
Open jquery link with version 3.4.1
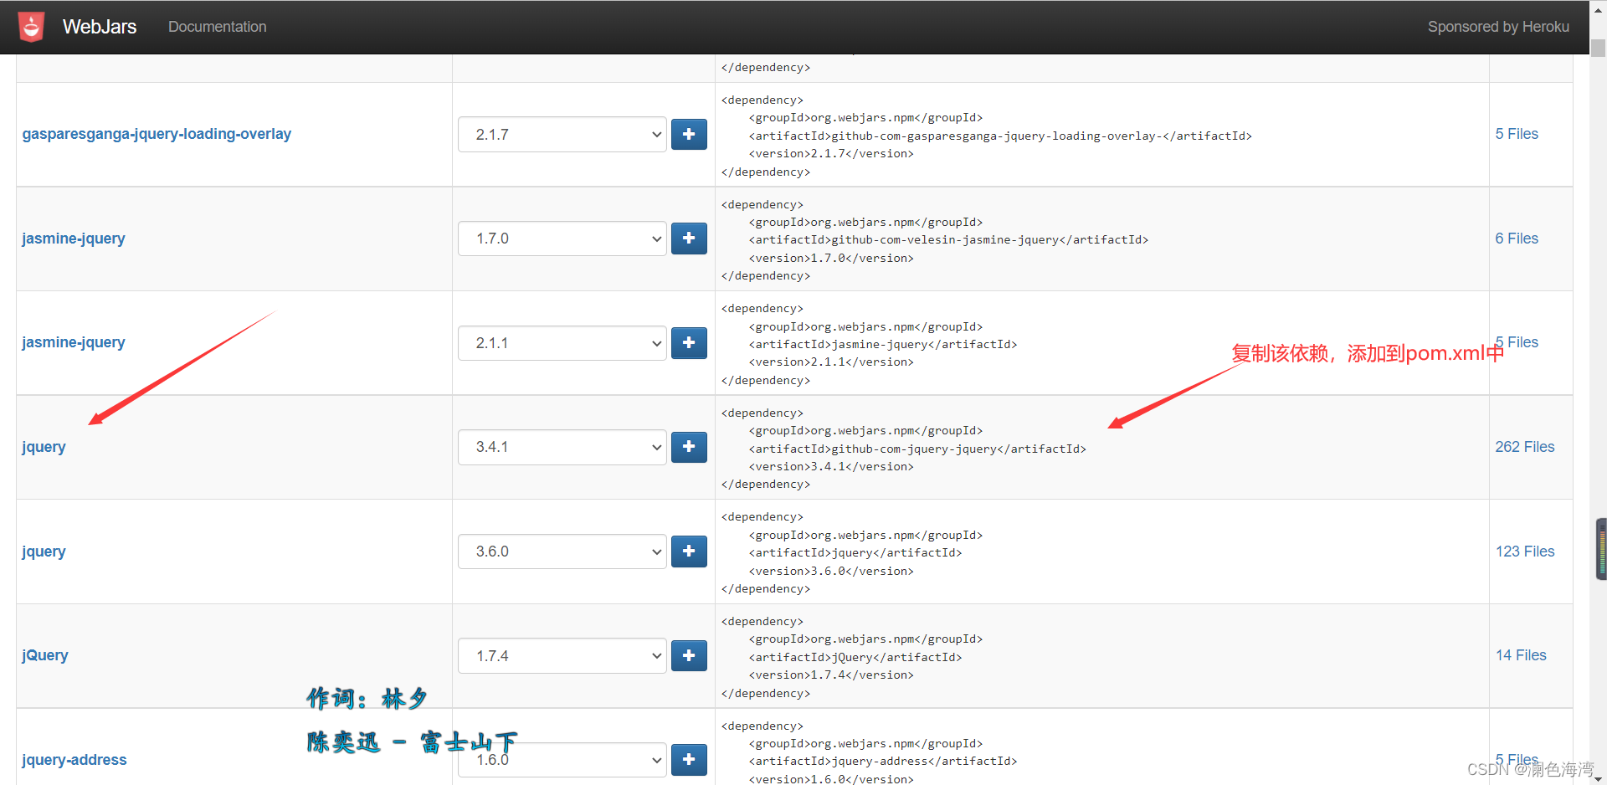click(x=44, y=447)
